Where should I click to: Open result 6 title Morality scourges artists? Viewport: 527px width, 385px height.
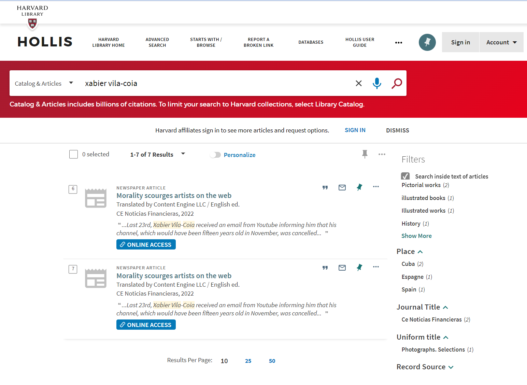click(174, 196)
